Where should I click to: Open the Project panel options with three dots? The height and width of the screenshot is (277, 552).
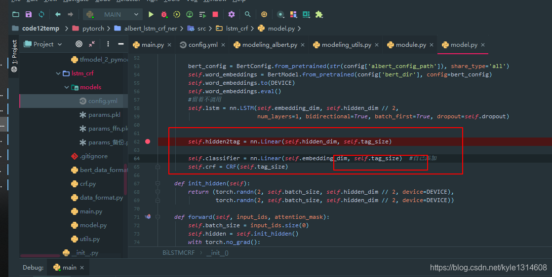click(108, 44)
